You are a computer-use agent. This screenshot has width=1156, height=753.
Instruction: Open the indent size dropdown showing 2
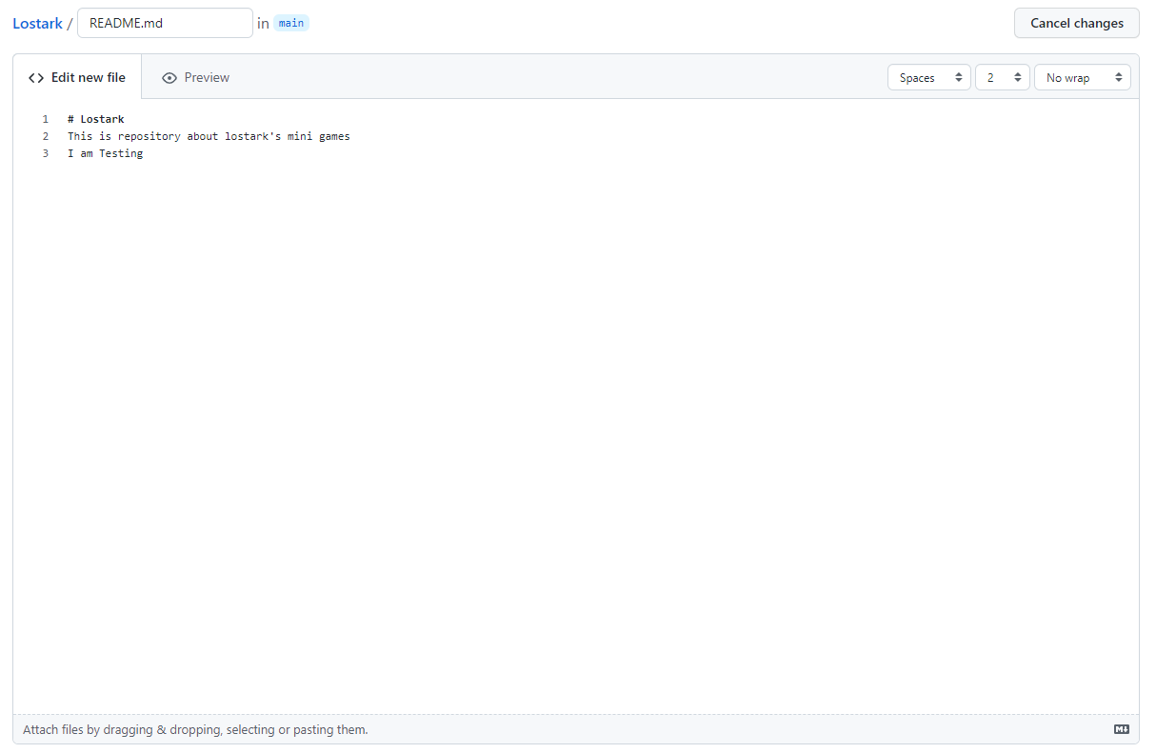click(x=1003, y=78)
